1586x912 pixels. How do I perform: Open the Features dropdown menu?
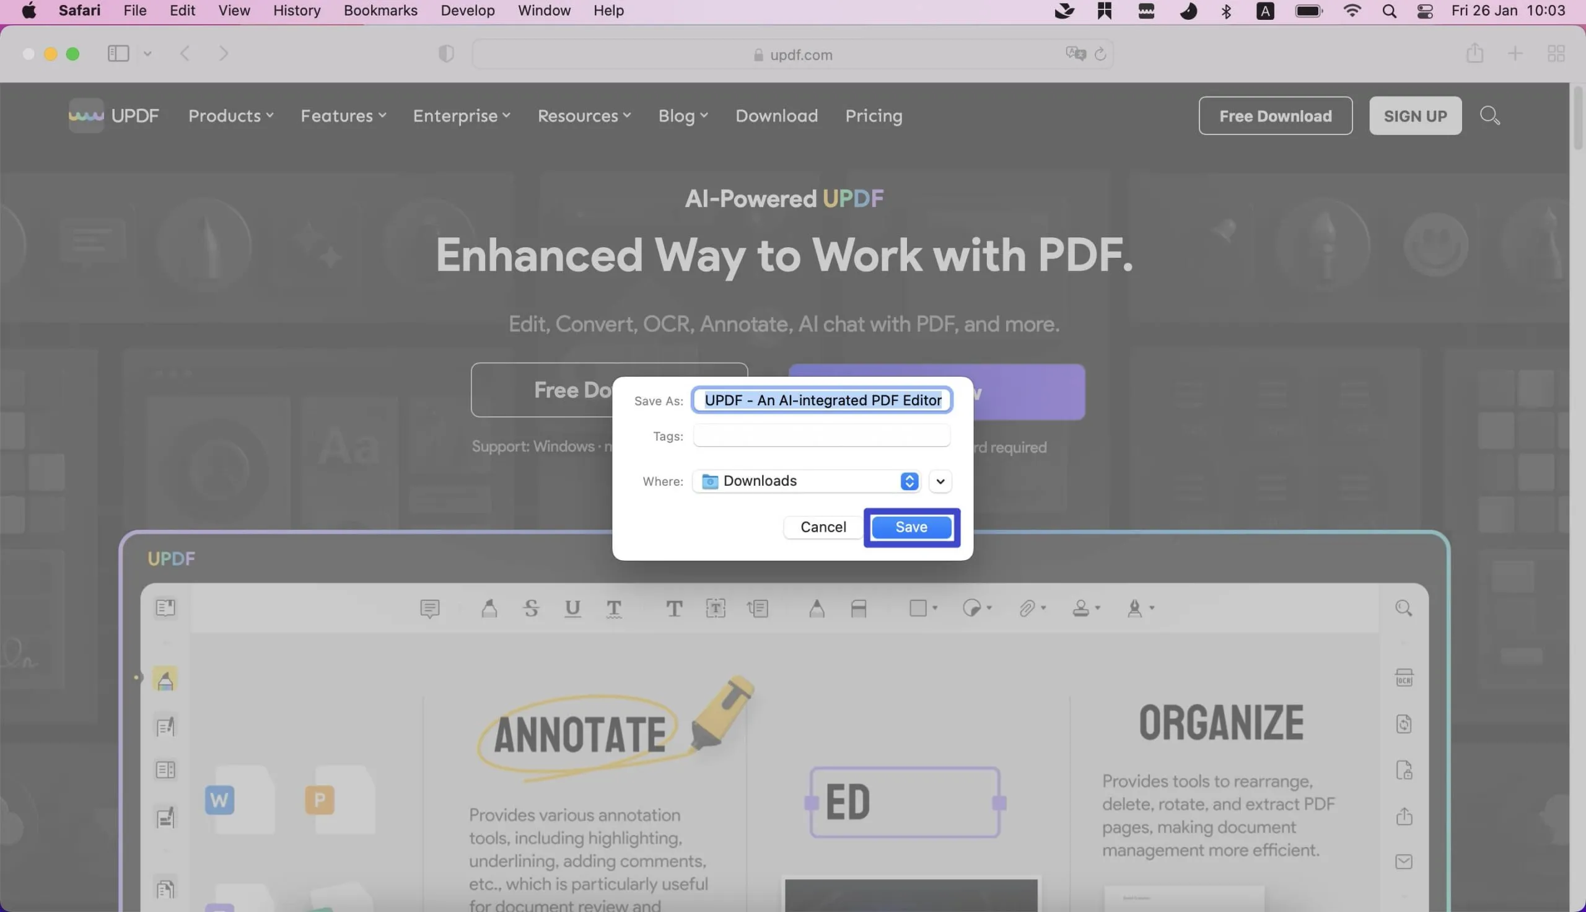click(341, 115)
